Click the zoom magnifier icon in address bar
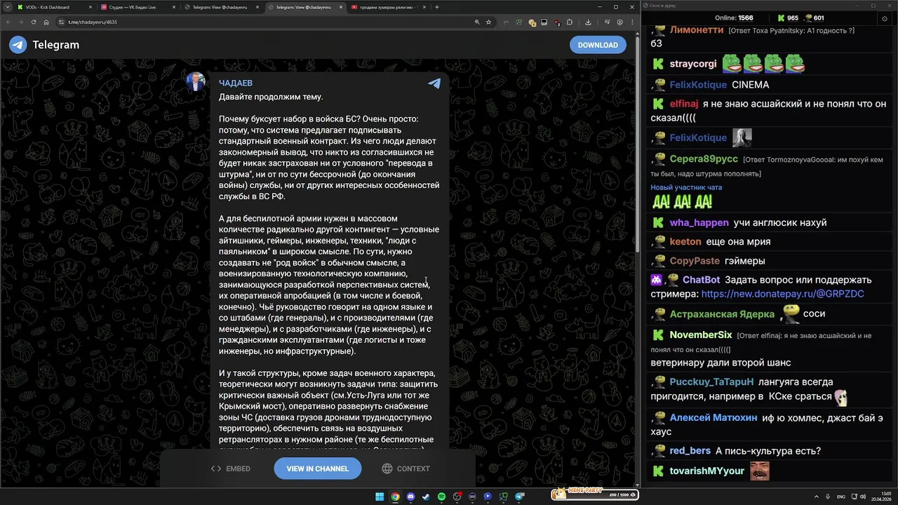The image size is (898, 505). point(477,22)
